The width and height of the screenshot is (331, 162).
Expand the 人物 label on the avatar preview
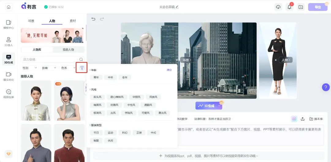286,60
